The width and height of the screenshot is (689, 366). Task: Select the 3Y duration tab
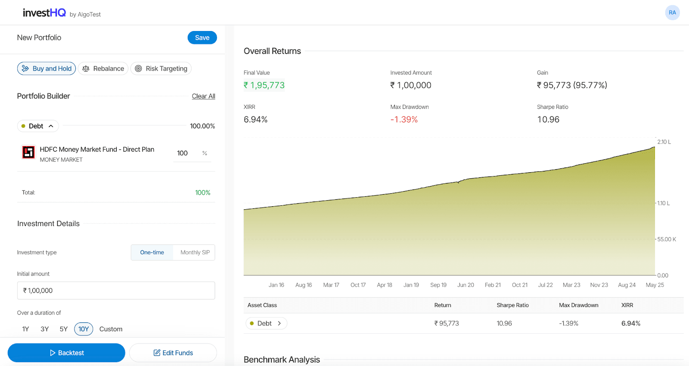point(45,329)
